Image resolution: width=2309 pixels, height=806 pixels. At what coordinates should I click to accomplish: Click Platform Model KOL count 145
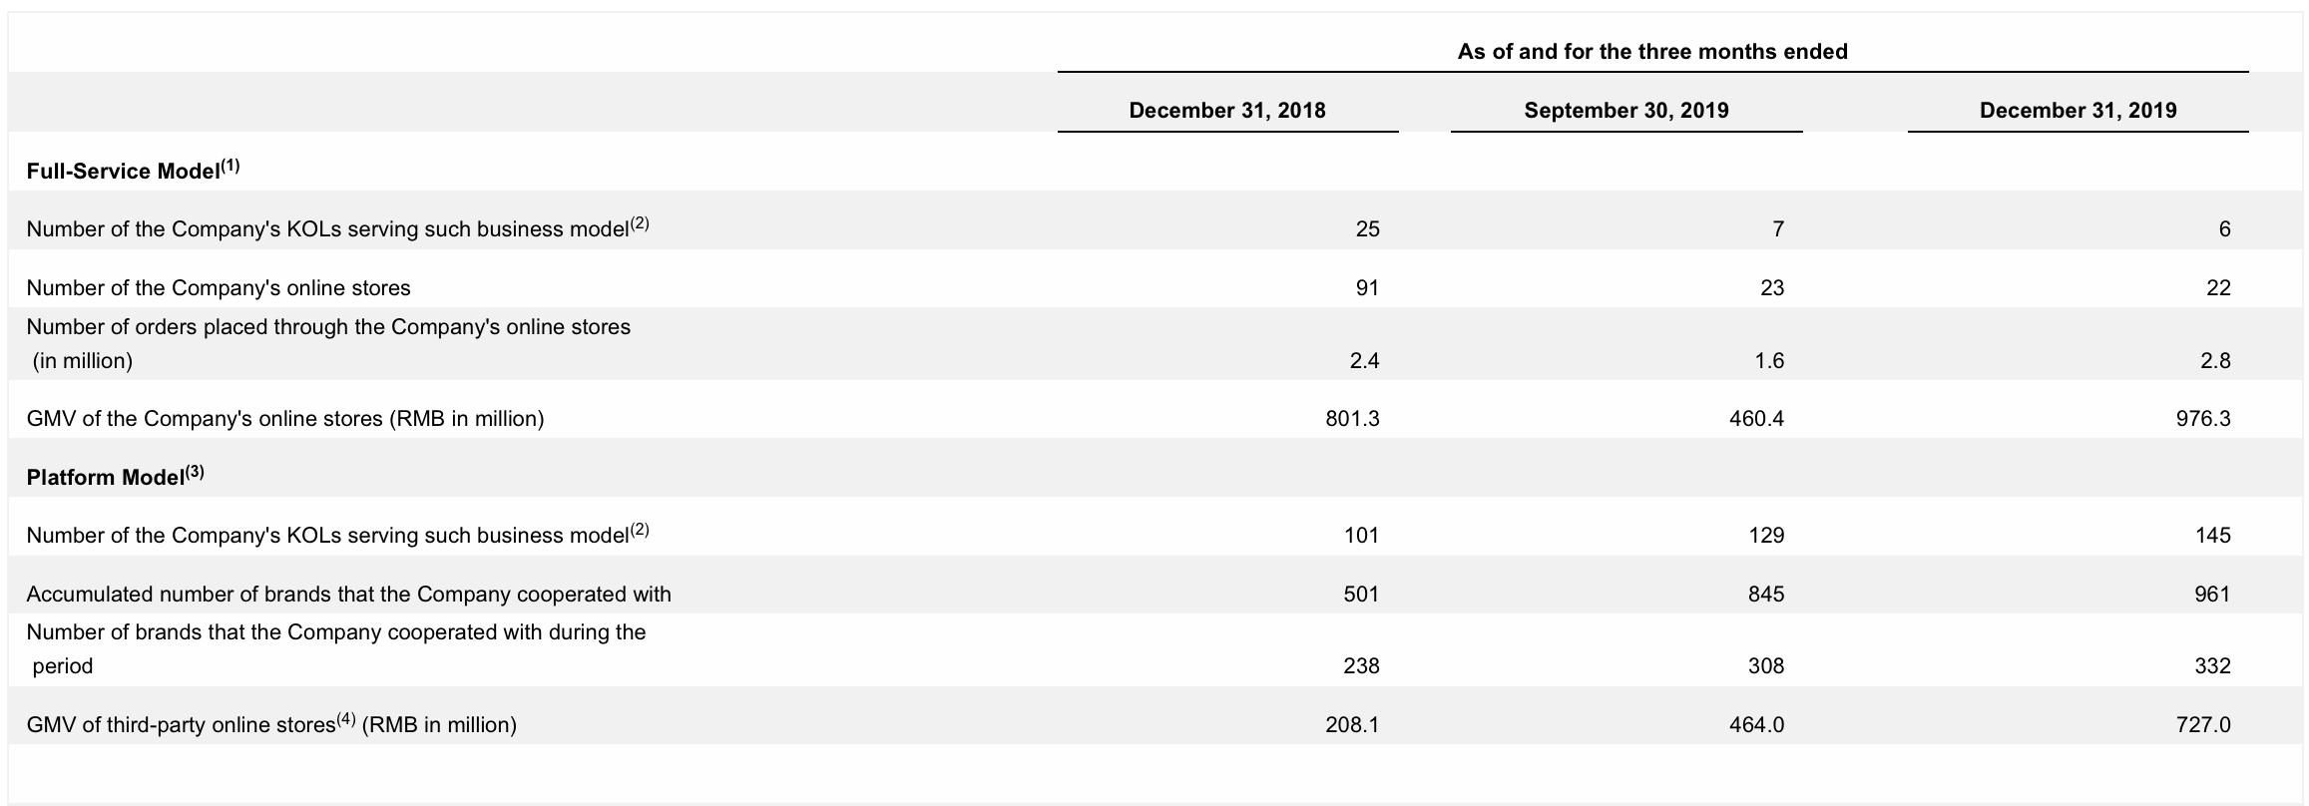tap(2212, 536)
